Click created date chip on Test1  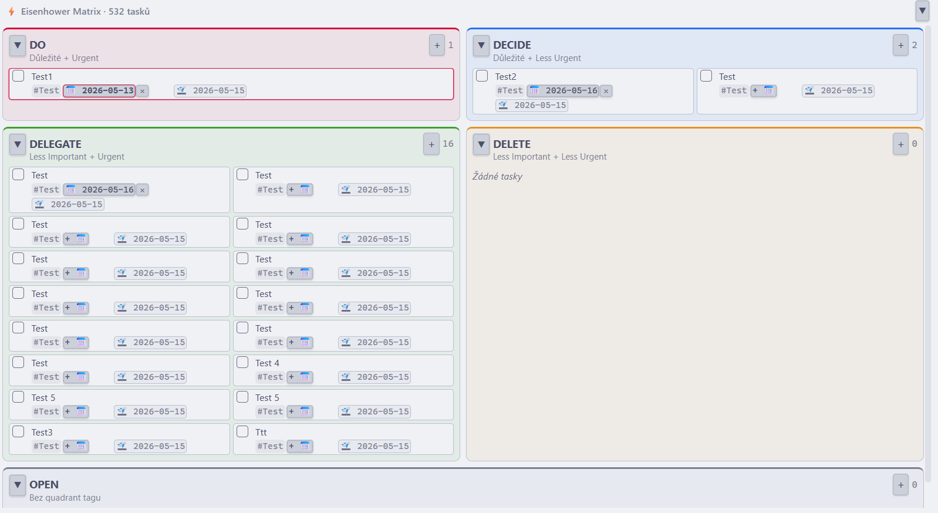click(210, 91)
